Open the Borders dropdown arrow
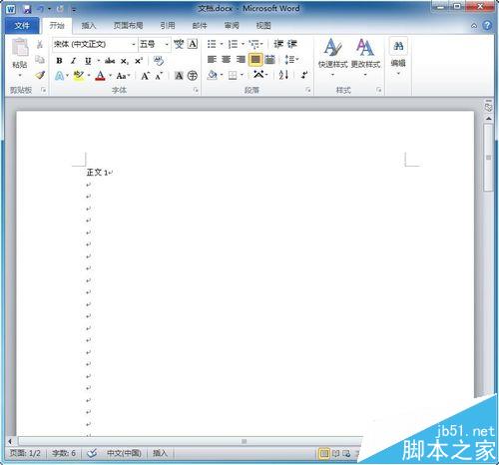Image resolution: width=499 pixels, height=465 pixels. click(x=242, y=76)
